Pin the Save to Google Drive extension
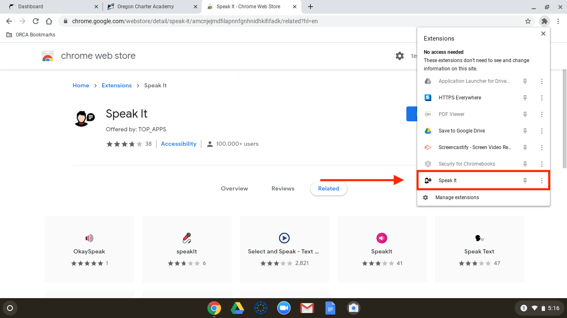This screenshot has height=318, width=567. pyautogui.click(x=525, y=131)
